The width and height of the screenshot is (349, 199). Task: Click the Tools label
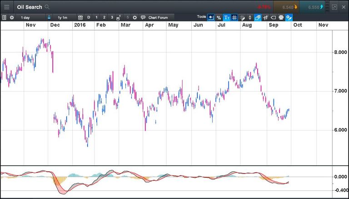(201, 17)
